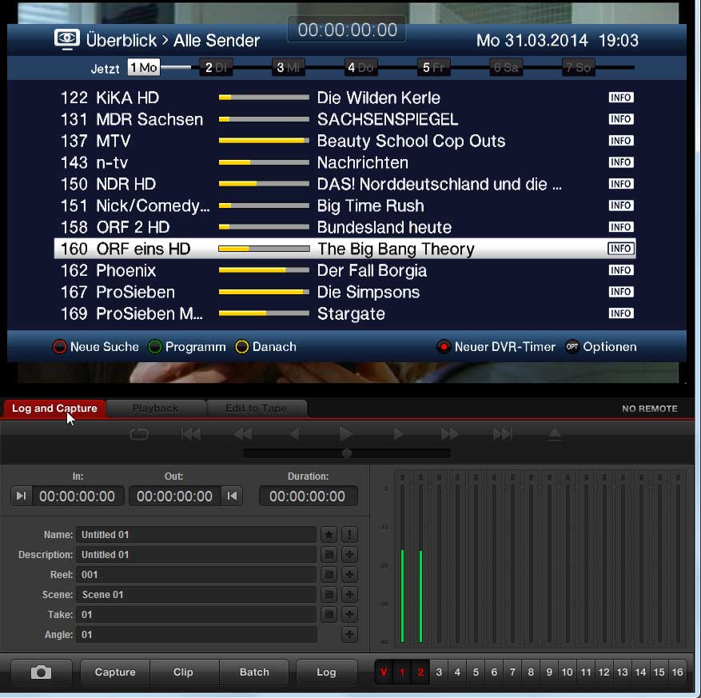The image size is (701, 698).
Task: Enable audio channel 10
Action: click(568, 672)
